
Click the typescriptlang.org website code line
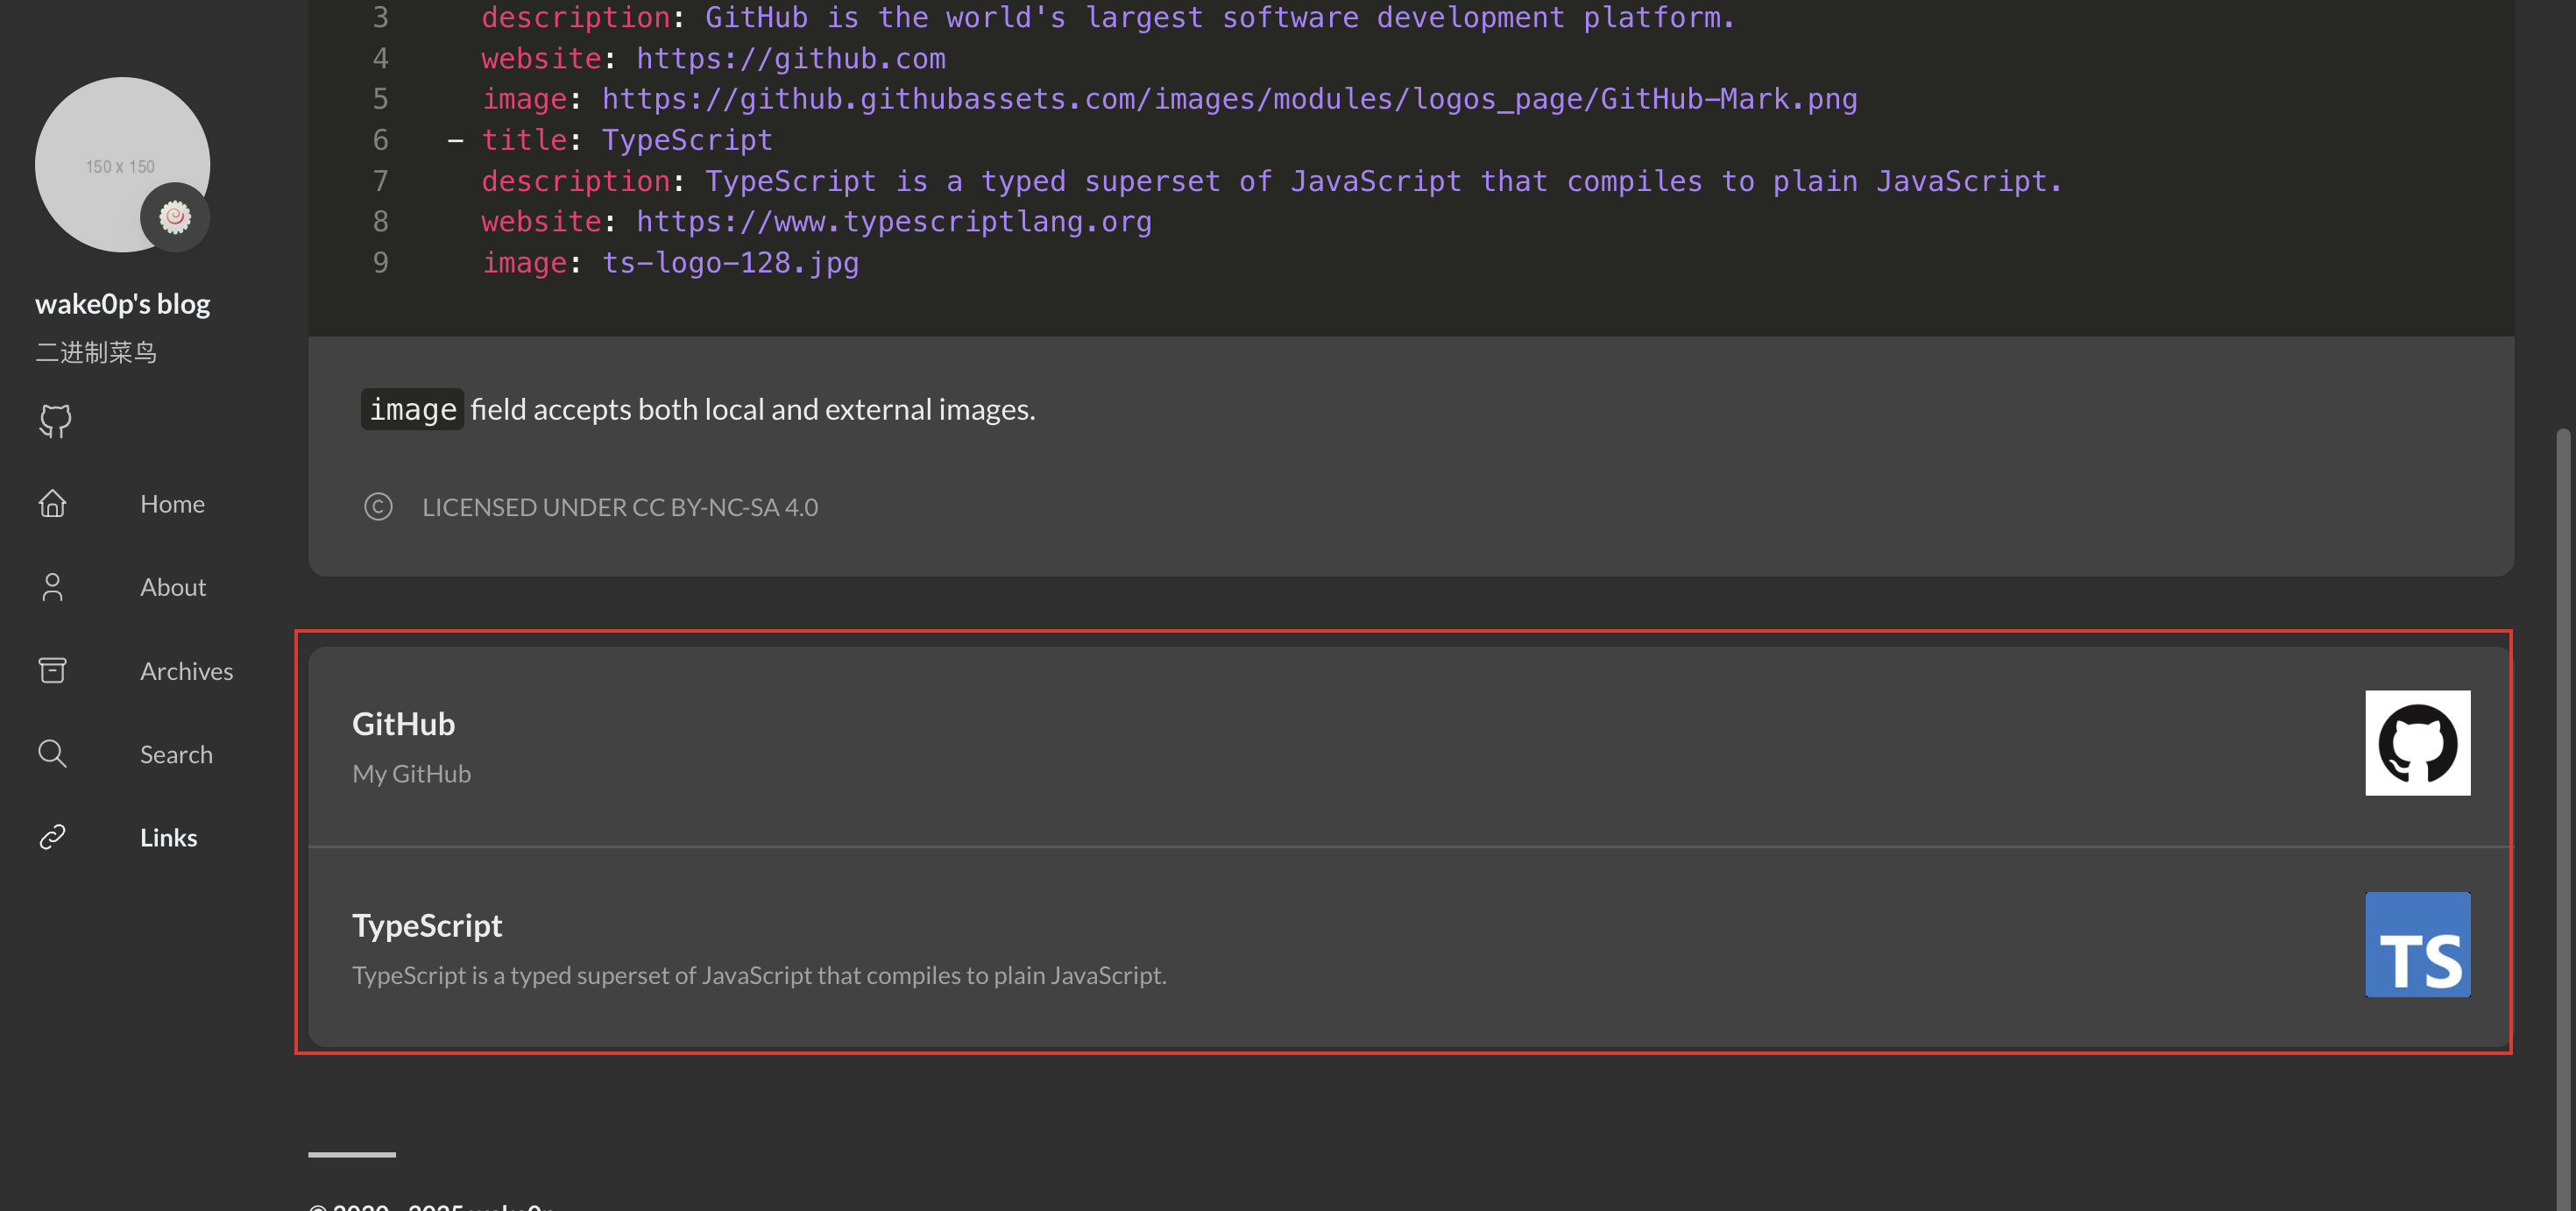[816, 222]
